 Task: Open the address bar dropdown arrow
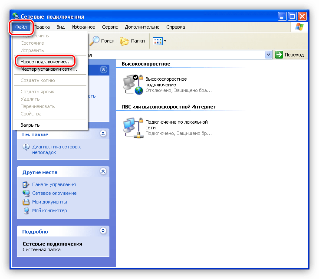tap(269, 55)
